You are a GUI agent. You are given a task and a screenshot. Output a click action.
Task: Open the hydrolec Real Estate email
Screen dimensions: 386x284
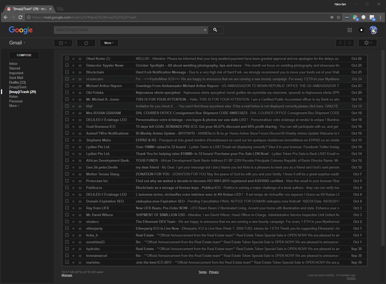point(214,249)
